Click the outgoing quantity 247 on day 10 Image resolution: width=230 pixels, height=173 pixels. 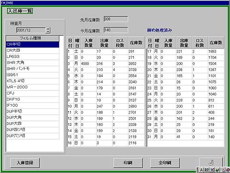pos(104,106)
